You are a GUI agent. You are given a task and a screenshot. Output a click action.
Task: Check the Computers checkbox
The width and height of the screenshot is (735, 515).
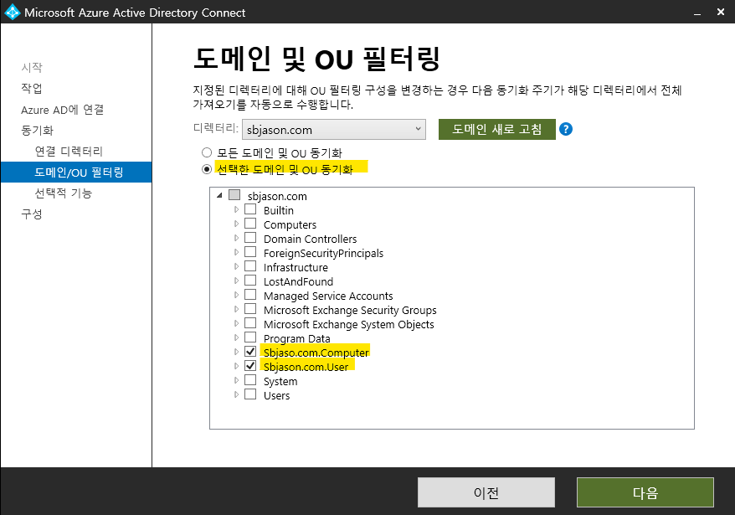tap(250, 224)
